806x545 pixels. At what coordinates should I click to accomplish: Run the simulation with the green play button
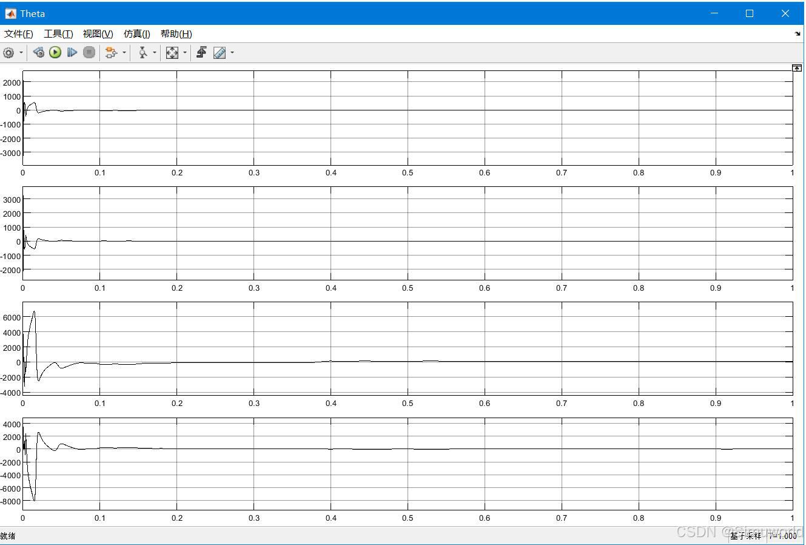tap(55, 53)
